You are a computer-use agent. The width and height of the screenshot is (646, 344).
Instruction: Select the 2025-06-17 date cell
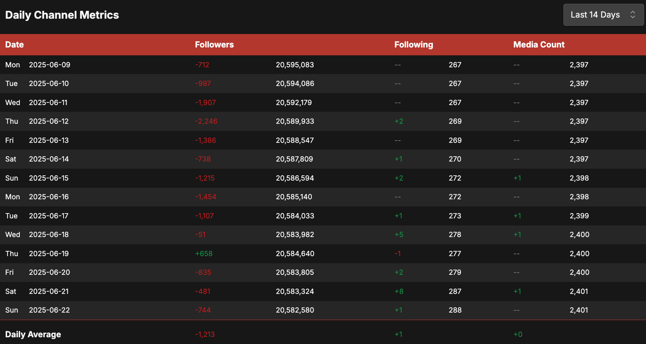click(x=49, y=216)
